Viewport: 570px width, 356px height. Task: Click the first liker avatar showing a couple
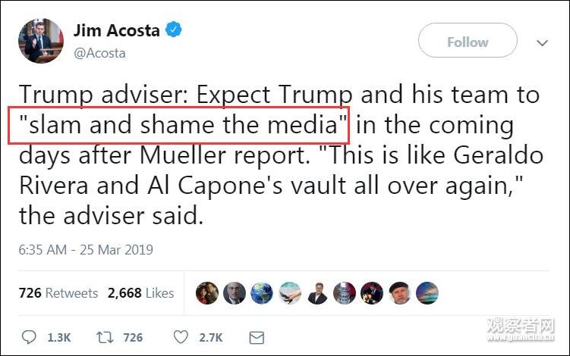(207, 293)
